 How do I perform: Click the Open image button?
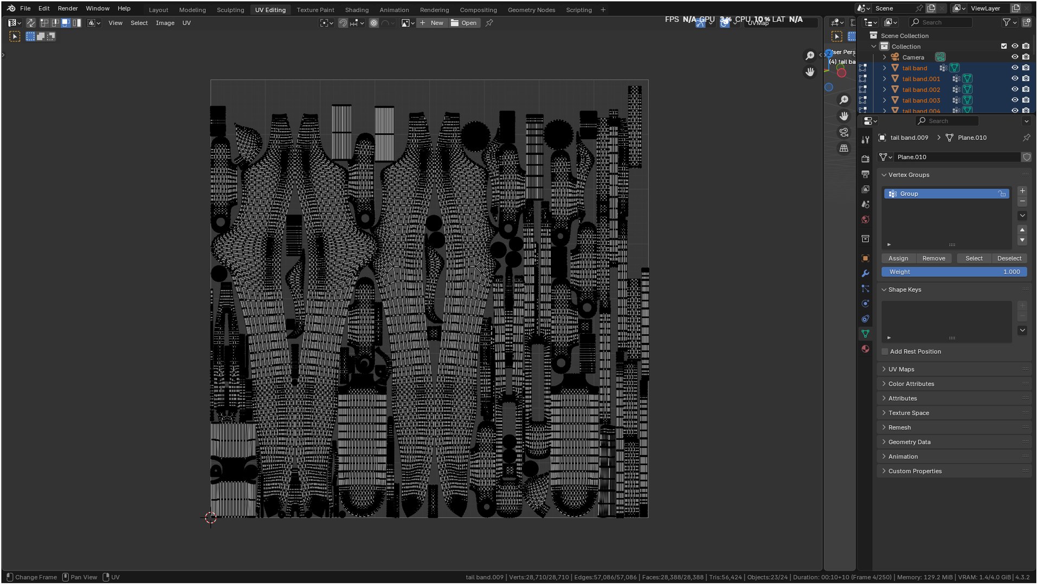(464, 23)
